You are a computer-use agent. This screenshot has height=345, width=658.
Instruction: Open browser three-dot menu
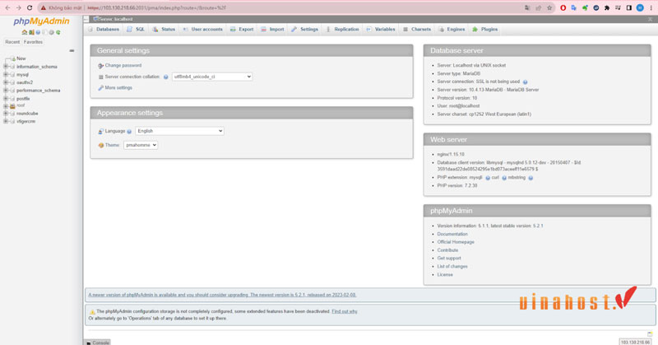(651, 8)
